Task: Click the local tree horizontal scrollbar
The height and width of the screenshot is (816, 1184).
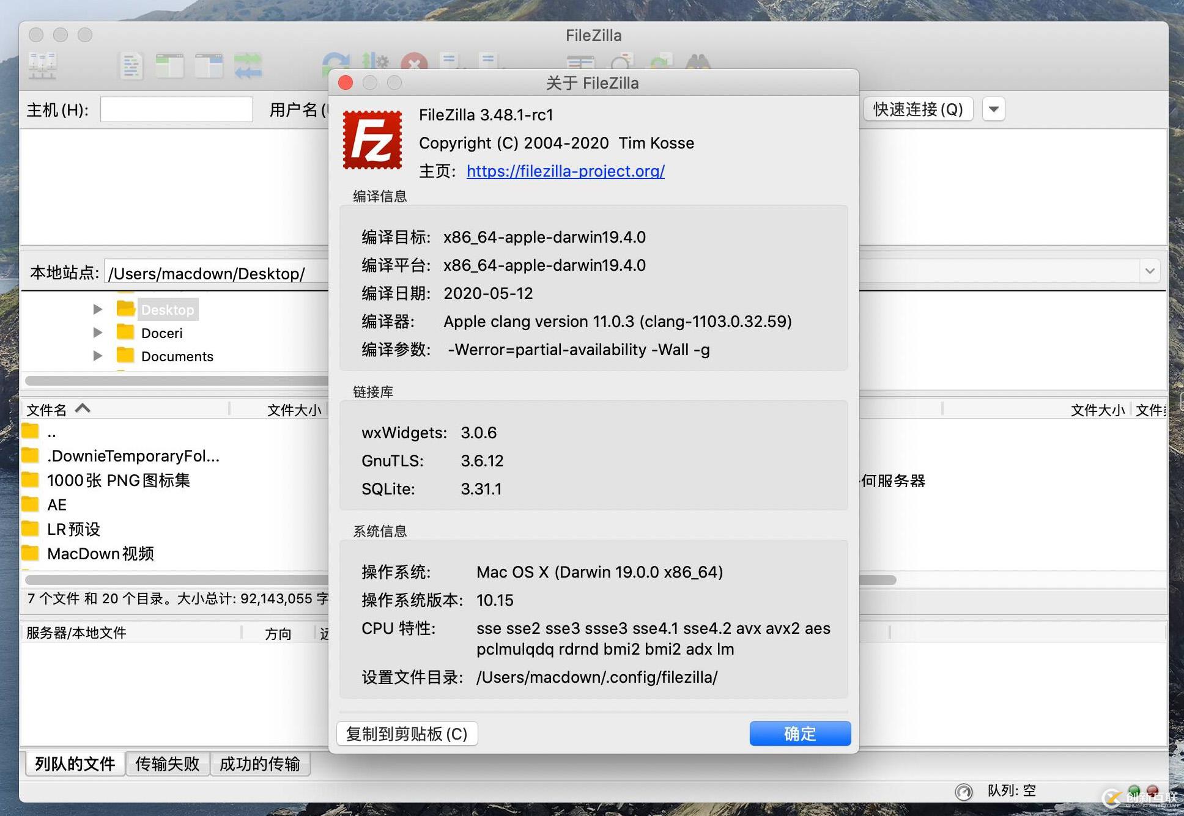Action: (176, 380)
